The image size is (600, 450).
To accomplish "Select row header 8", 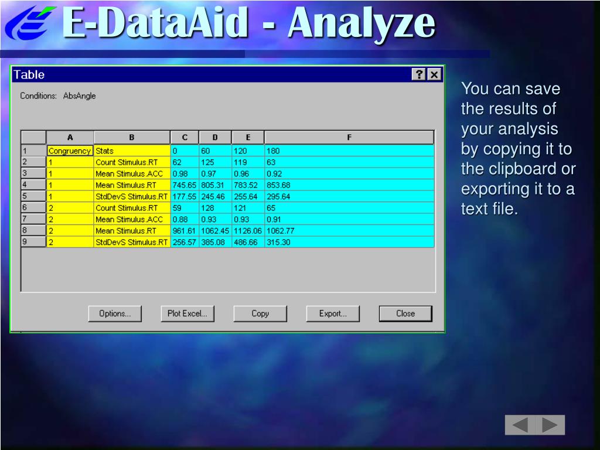I will pos(33,231).
